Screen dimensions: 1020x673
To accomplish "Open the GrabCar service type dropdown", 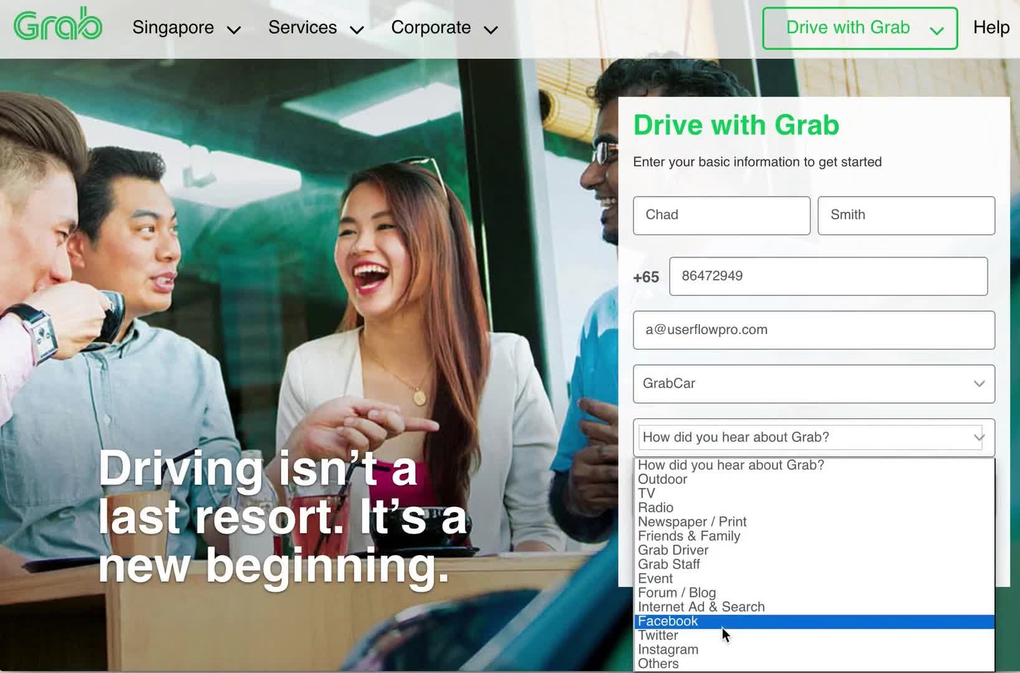I will pos(814,384).
